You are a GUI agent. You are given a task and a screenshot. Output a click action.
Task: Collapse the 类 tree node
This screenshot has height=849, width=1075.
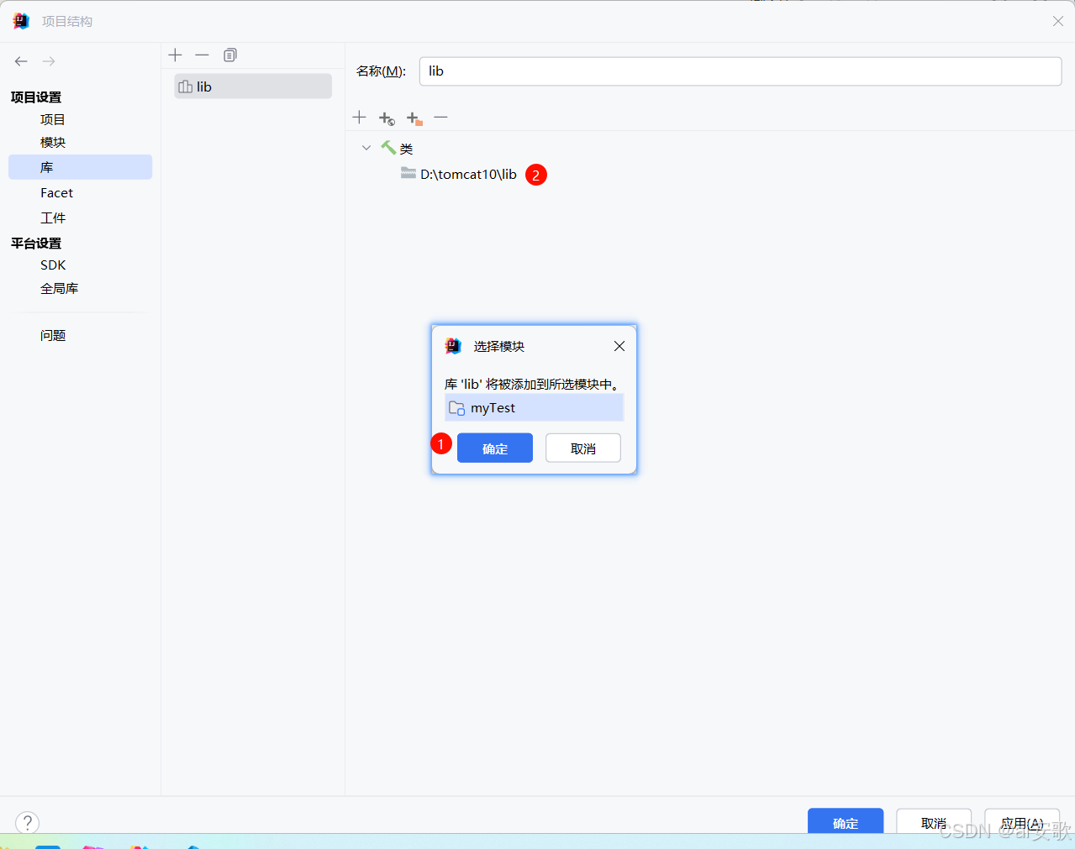(x=366, y=148)
